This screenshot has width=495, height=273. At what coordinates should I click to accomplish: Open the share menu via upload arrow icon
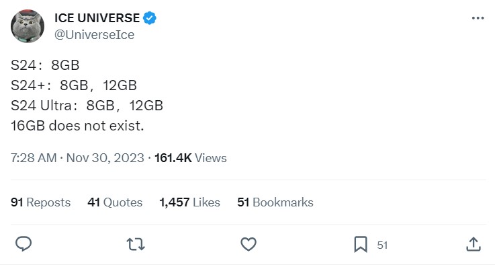(474, 244)
